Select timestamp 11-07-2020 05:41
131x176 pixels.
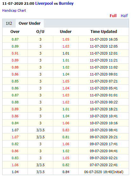104,88
